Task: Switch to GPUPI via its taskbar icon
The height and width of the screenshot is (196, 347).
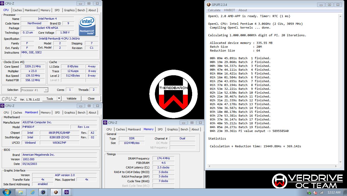Action: [x=56, y=192]
